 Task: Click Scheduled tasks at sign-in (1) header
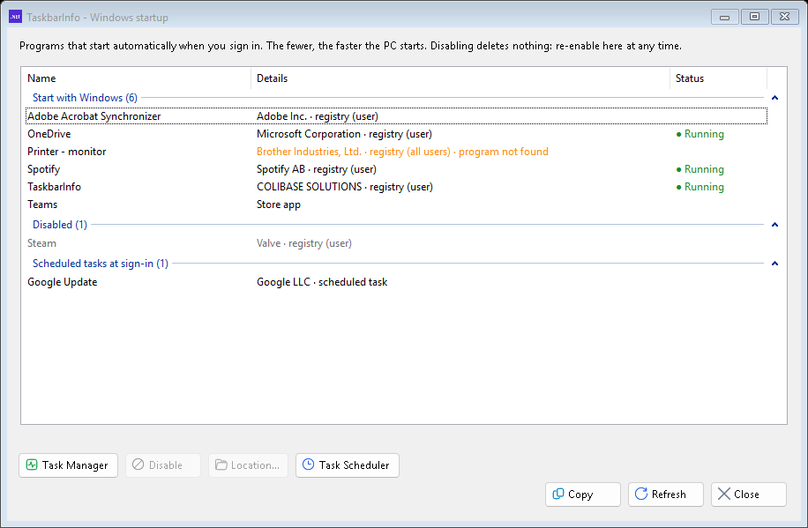pos(101,264)
